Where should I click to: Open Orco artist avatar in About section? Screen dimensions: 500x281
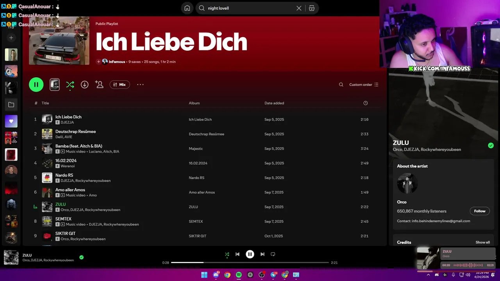click(x=407, y=183)
